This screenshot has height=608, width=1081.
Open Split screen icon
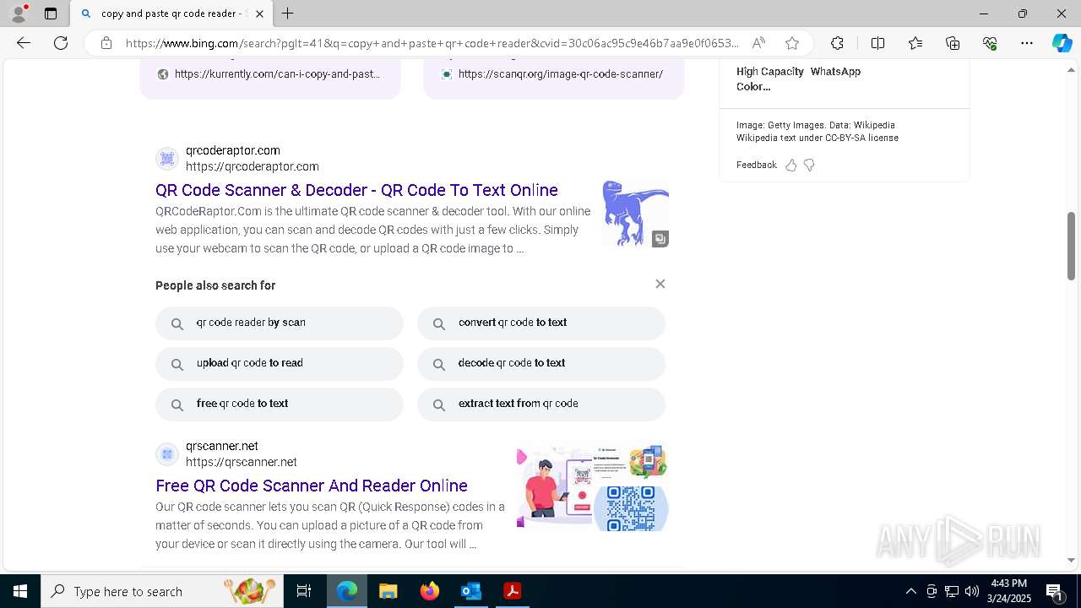pyautogui.click(x=877, y=43)
